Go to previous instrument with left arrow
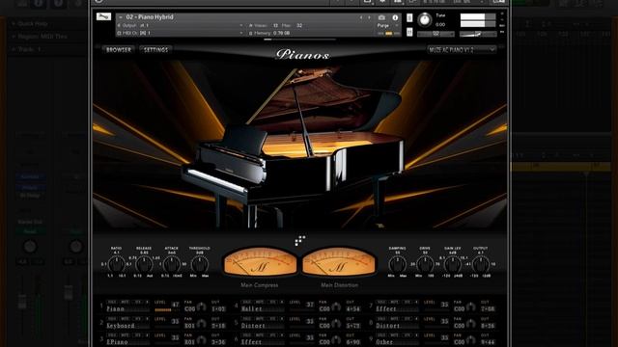Screen dimensions: 618x347 point(361,17)
